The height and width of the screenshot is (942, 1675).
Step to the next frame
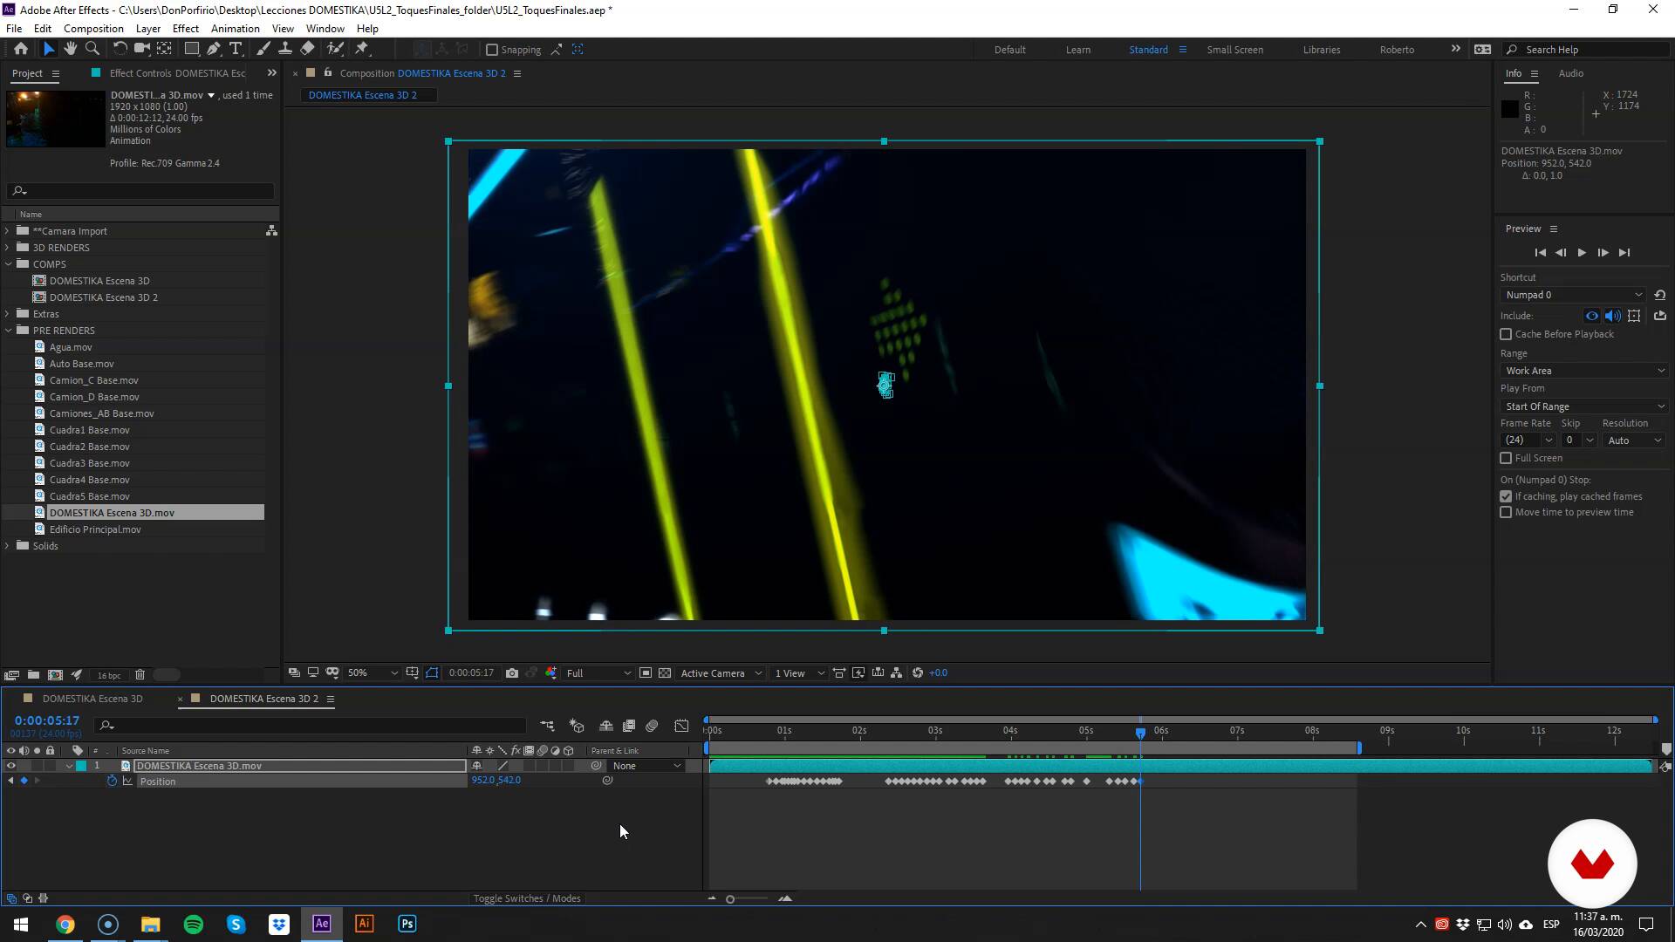[x=1603, y=253]
